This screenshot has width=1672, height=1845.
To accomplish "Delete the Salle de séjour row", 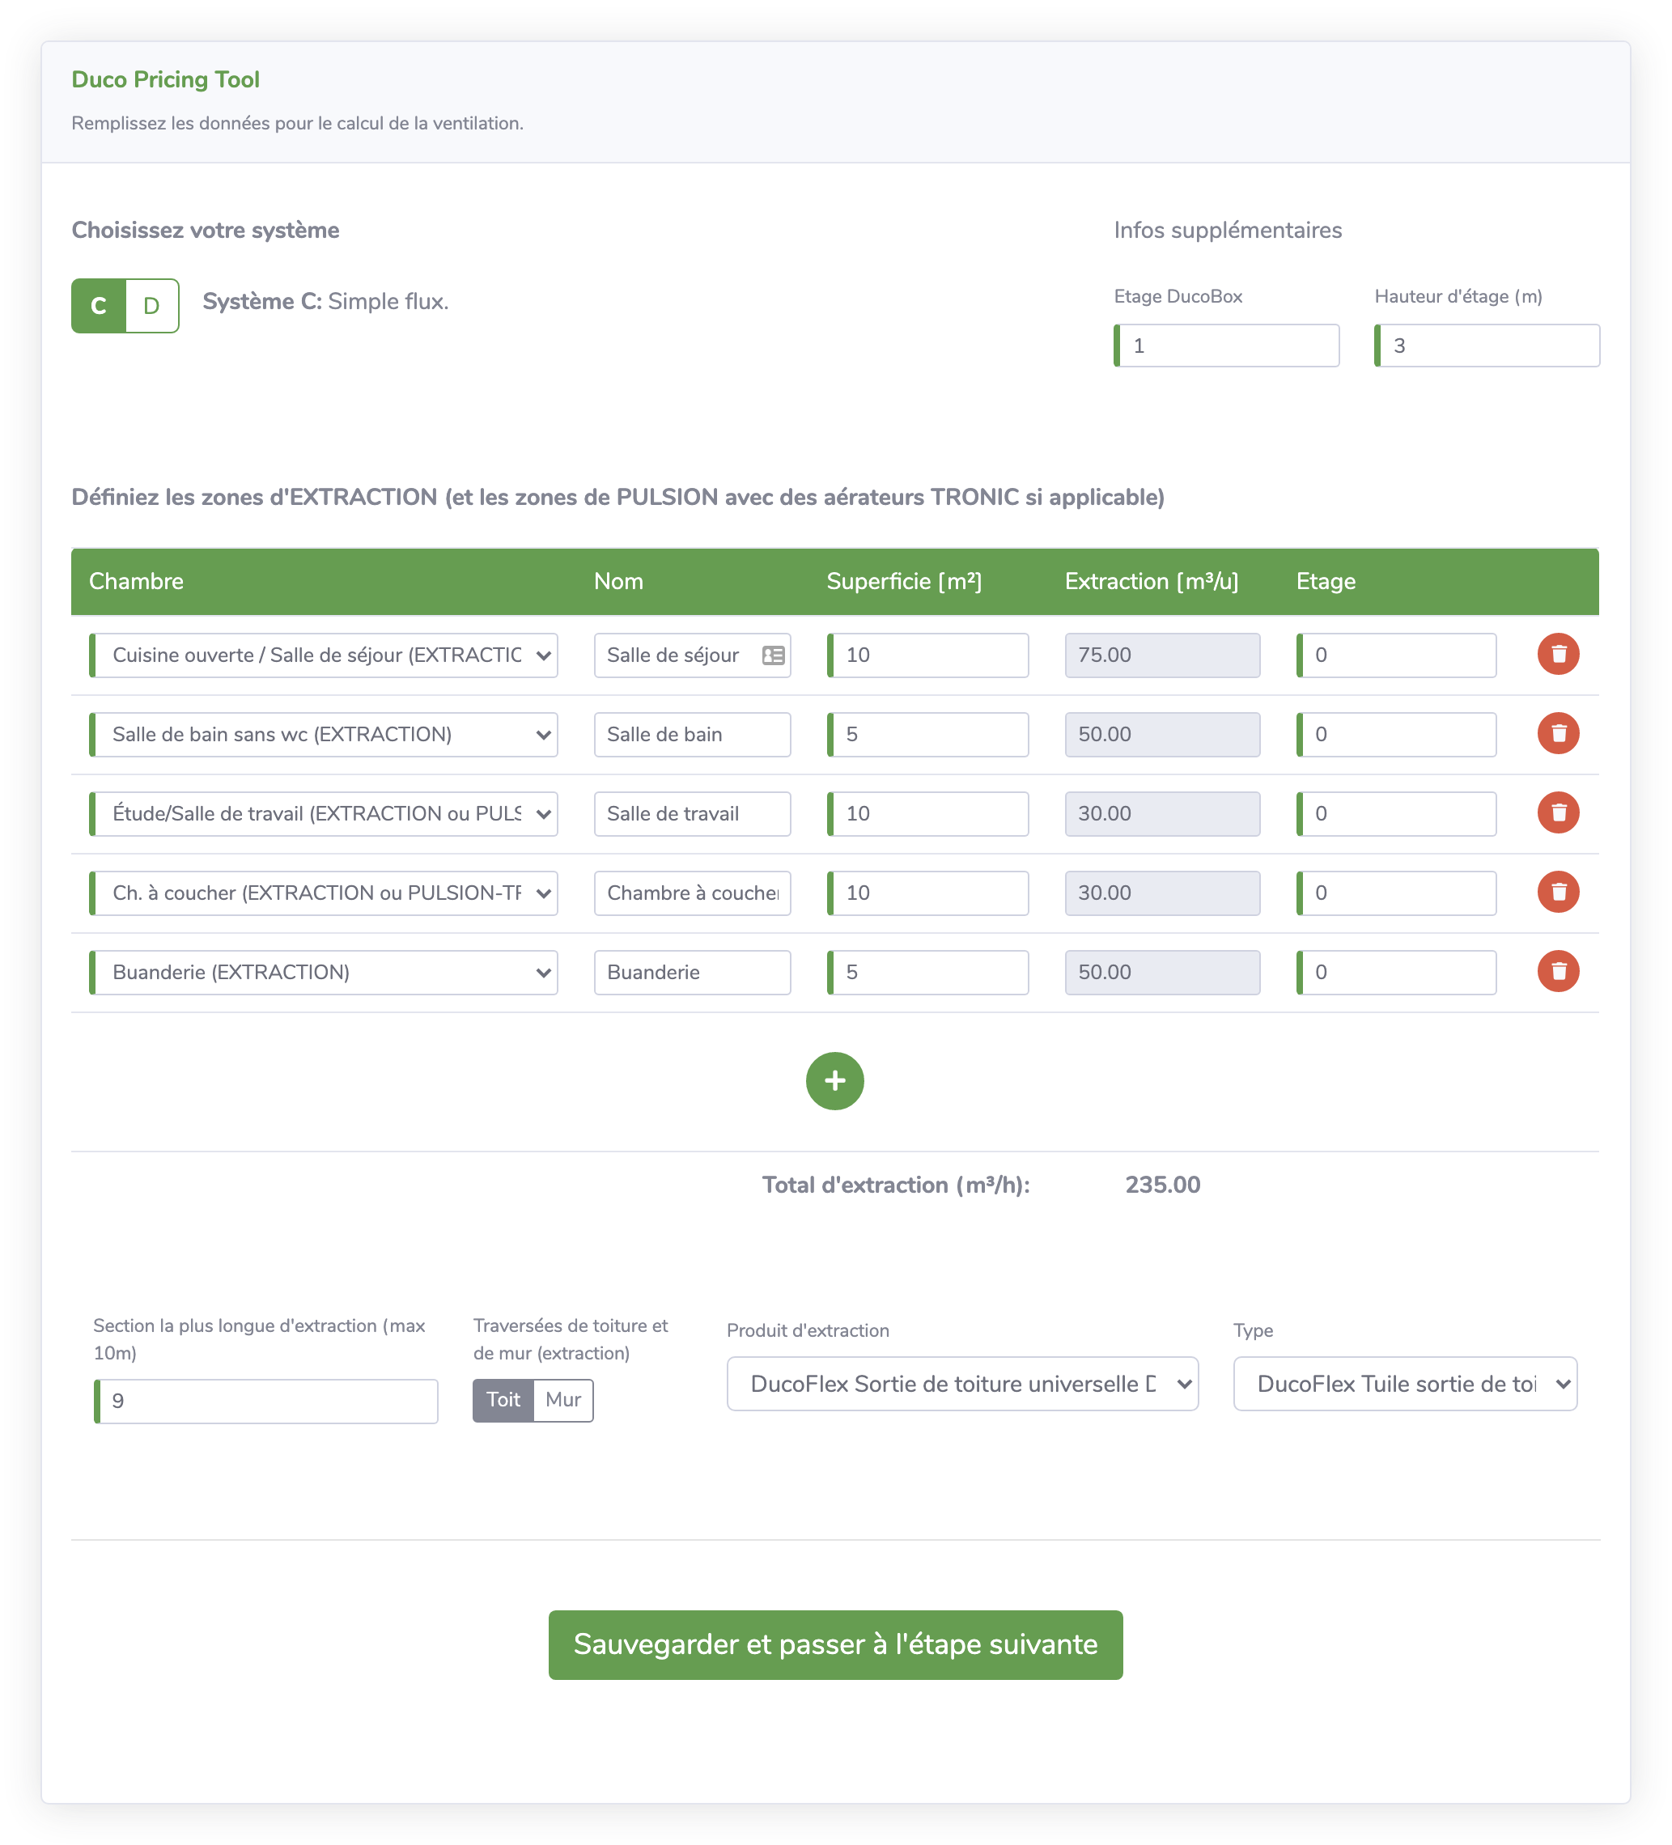I will (x=1558, y=655).
